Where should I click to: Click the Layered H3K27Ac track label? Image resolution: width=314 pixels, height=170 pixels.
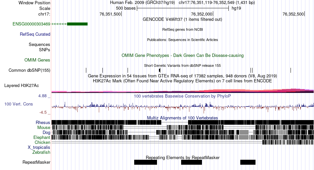click(21, 86)
